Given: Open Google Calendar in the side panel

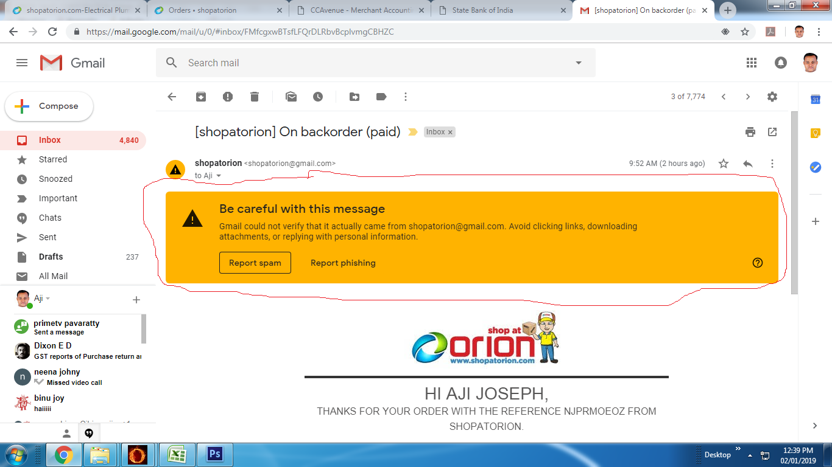Looking at the screenshot, I should 816,99.
